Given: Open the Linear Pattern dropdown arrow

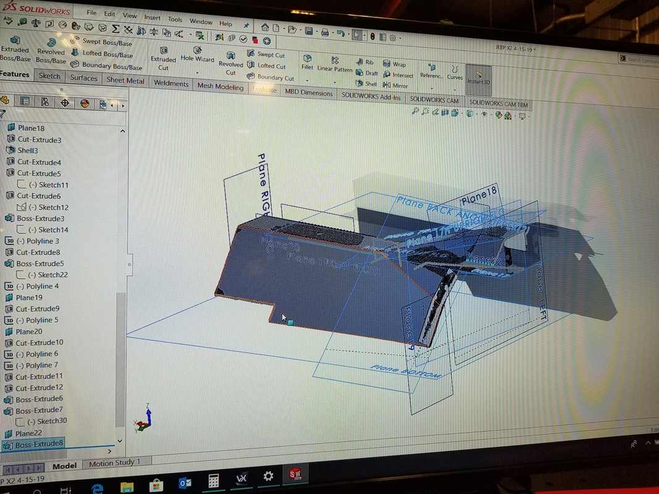Looking at the screenshot, I should (335, 82).
